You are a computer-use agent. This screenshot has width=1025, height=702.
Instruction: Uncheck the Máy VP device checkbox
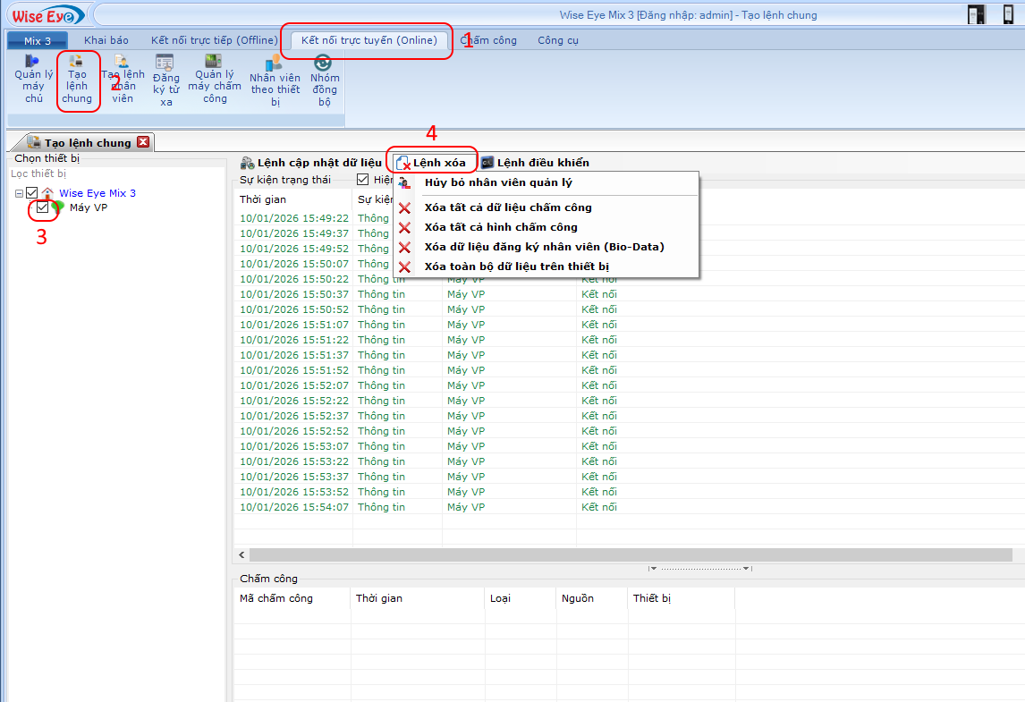coord(41,209)
